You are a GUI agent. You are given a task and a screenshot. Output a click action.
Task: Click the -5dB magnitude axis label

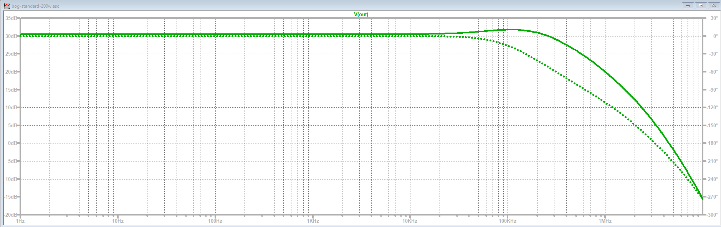[12, 161]
